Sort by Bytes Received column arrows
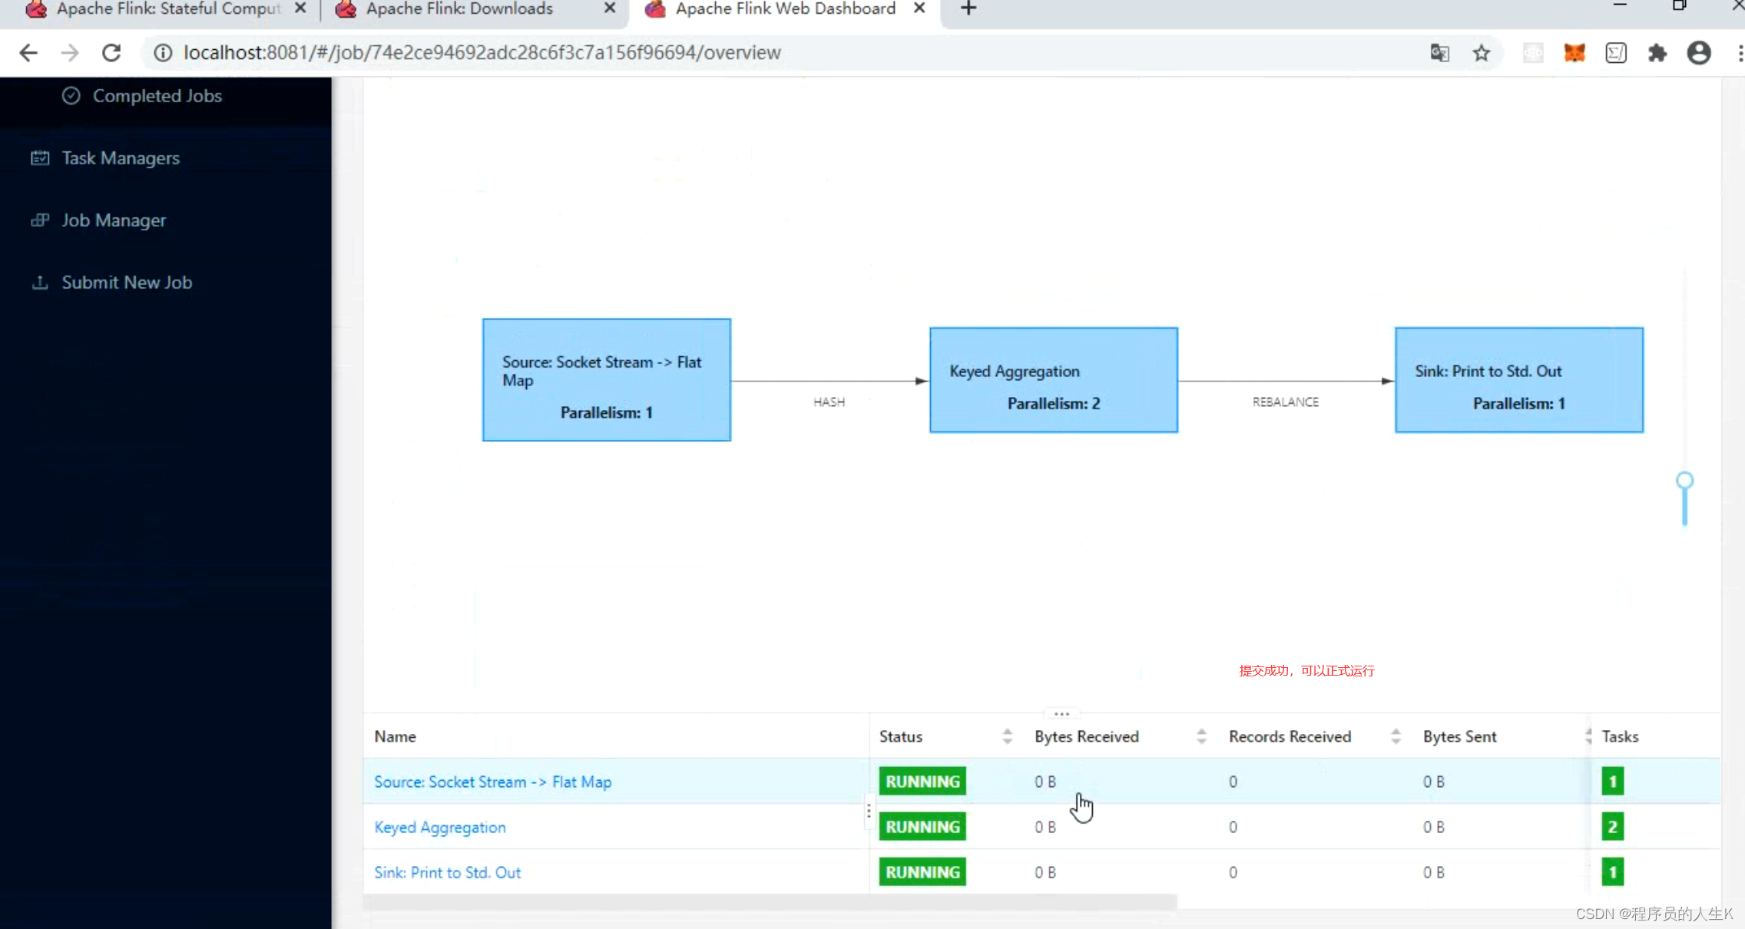The image size is (1745, 929). [1201, 736]
